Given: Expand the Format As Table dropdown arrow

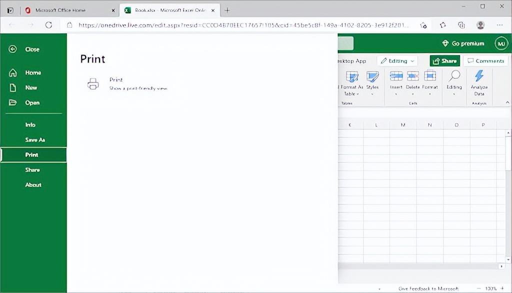Looking at the screenshot, I should coord(358,94).
